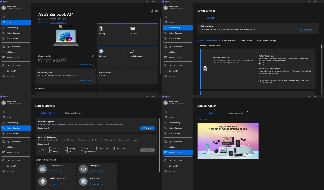Image resolution: width=324 pixels, height=190 pixels.
Task: Click the Product registration button
Action: pyautogui.click(x=57, y=22)
